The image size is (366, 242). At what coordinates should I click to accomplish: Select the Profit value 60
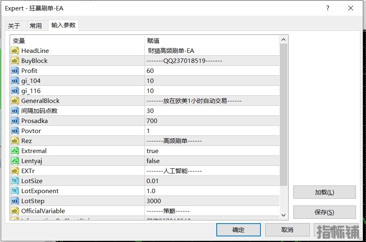pyautogui.click(x=150, y=71)
